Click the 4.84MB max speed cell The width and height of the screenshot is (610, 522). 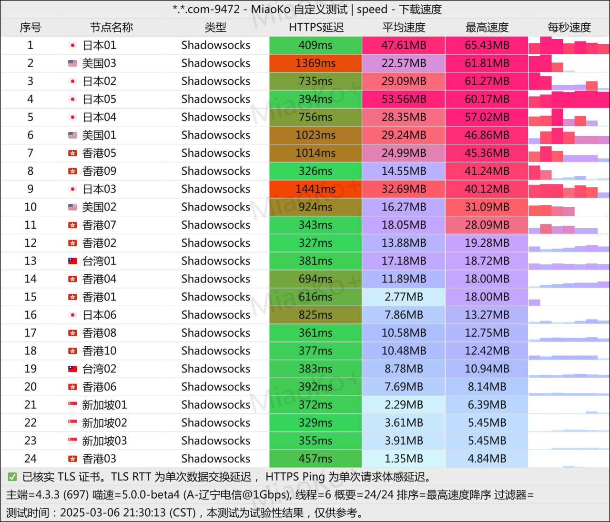487,459
